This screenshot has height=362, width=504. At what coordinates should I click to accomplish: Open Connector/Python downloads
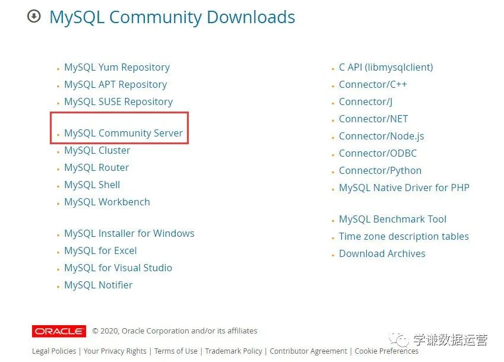(x=381, y=170)
